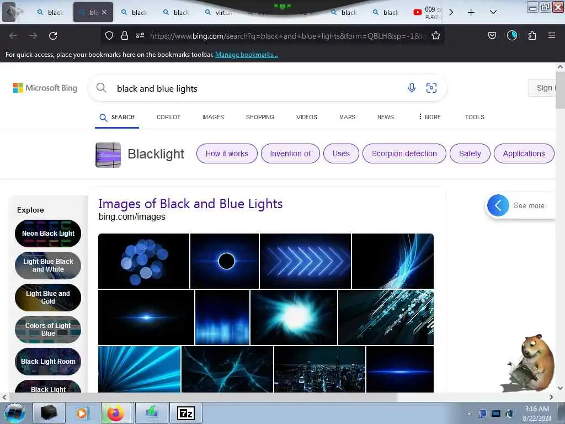The height and width of the screenshot is (424, 565).
Task: Click the Blacklight entity thumbnail icon
Action: 108,155
